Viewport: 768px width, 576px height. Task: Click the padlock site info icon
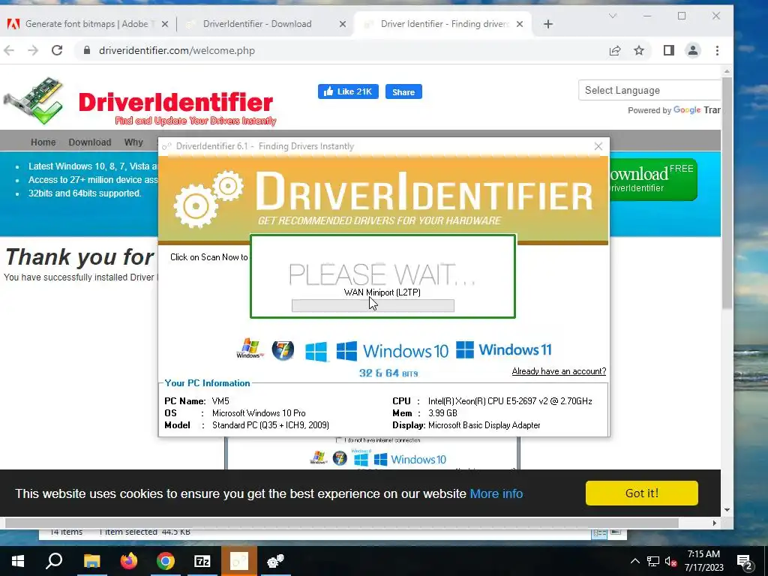point(87,50)
